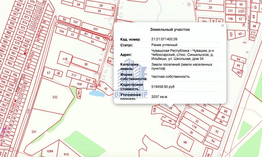Select map parcel labeled 317
The image size is (262, 157).
(74, 75)
